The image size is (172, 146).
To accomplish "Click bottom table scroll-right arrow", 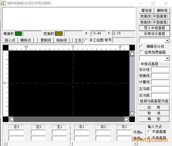I will [x=135, y=144].
